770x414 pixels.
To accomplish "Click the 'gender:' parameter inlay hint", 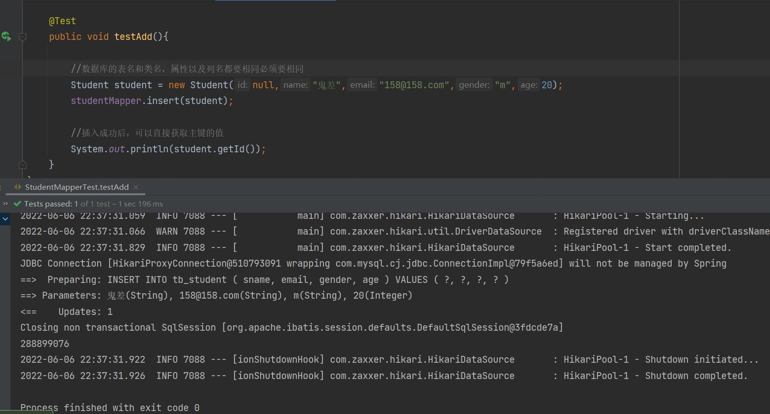I will (474, 85).
